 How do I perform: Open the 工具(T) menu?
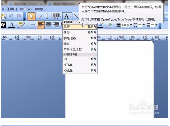pyautogui.click(x=12, y=9)
